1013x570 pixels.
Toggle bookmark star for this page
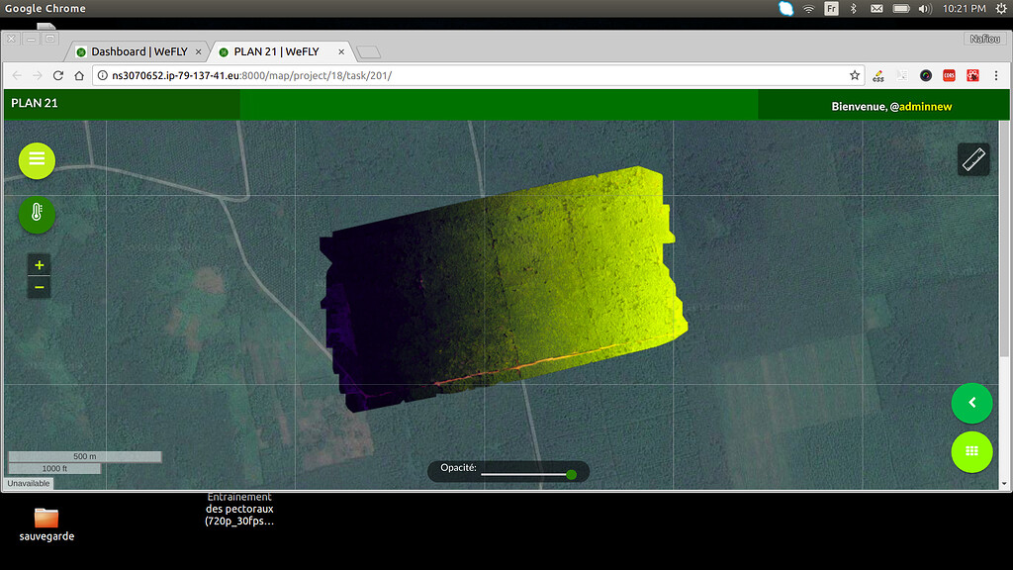point(855,75)
